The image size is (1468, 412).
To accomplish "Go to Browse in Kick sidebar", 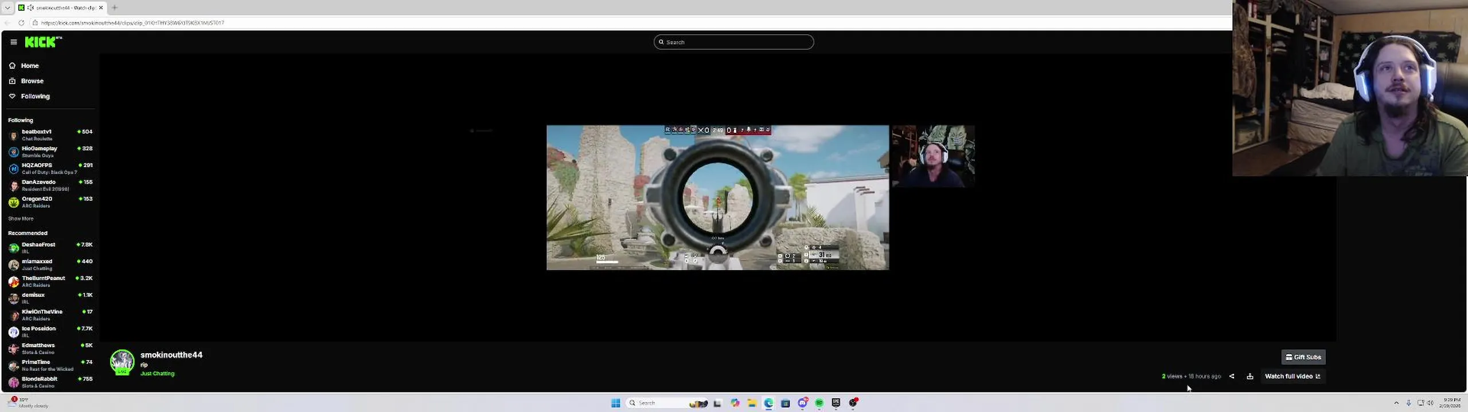I will pyautogui.click(x=32, y=81).
